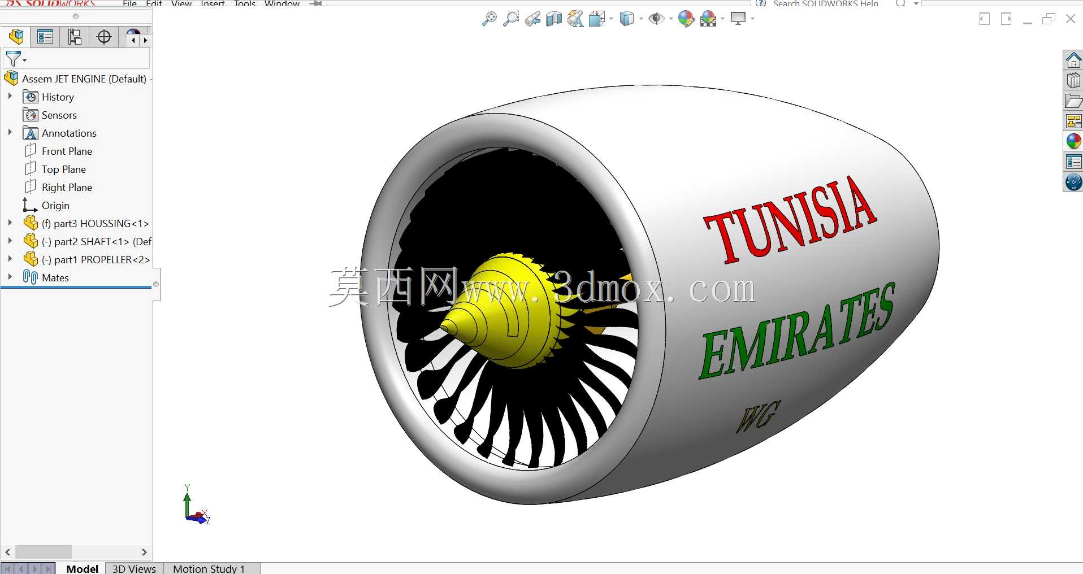Switch to FeatureManager Design Tree tab
The width and height of the screenshot is (1083, 574).
pos(16,37)
